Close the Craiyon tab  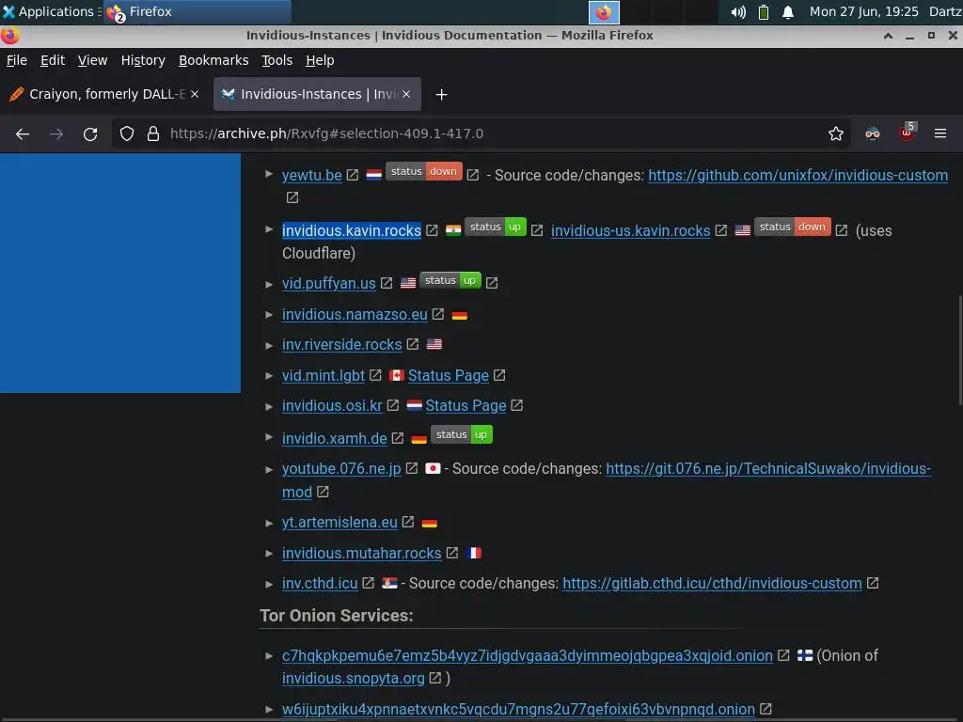pyautogui.click(x=195, y=94)
